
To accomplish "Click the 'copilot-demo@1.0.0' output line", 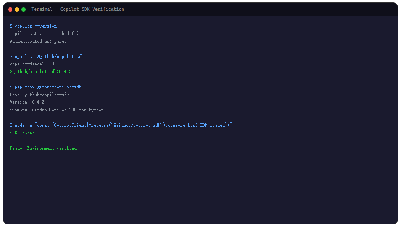I will tap(32, 64).
